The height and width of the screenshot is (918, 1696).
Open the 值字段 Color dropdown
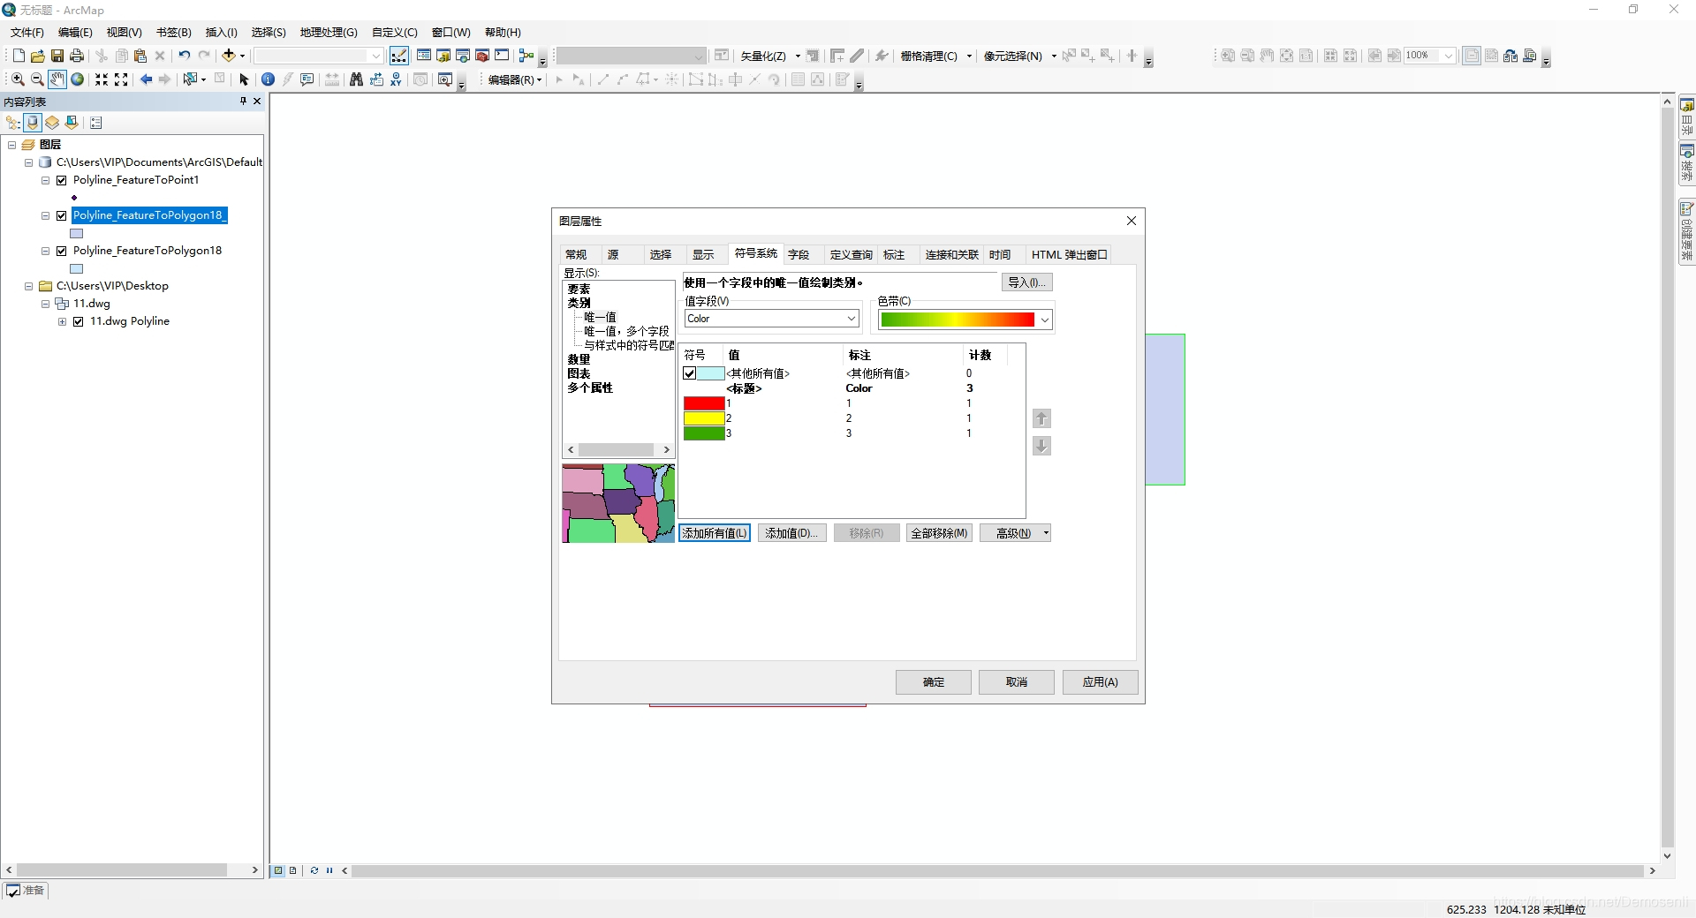click(852, 319)
